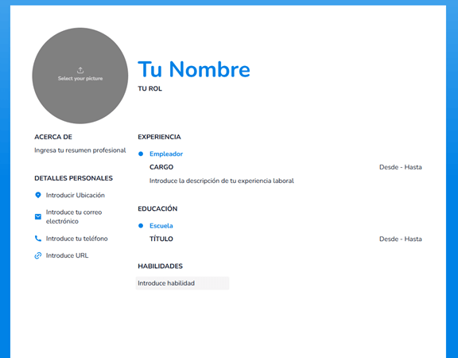The image size is (458, 358).
Task: Select the blue bullet beside Empleador
Action: 141,154
